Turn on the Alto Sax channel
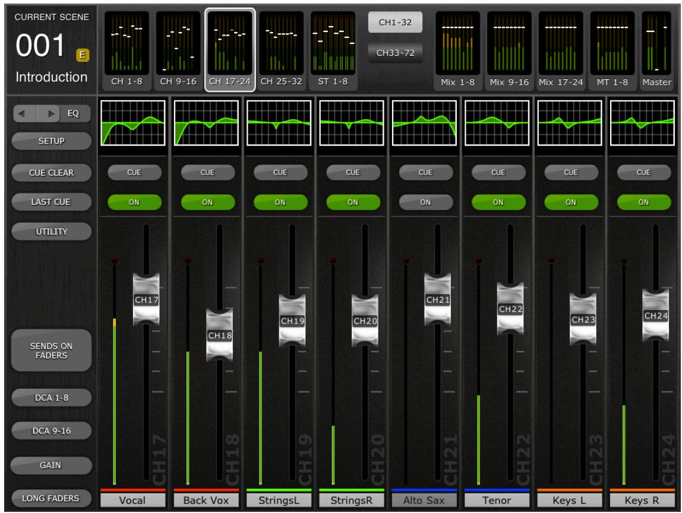The image size is (682, 513). (x=425, y=202)
